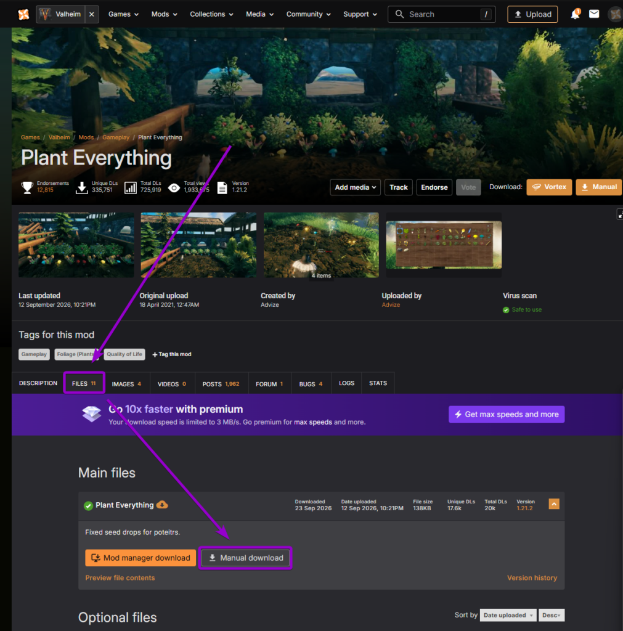The image size is (623, 631).
Task: Select the Gameplay tag
Action: click(x=35, y=354)
